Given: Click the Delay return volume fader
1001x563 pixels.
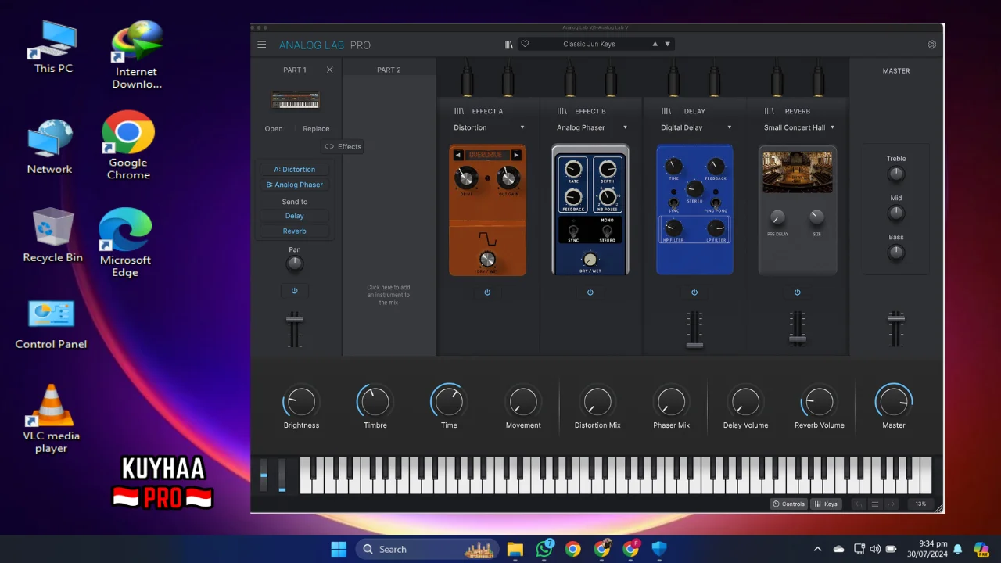Looking at the screenshot, I should 694,344.
